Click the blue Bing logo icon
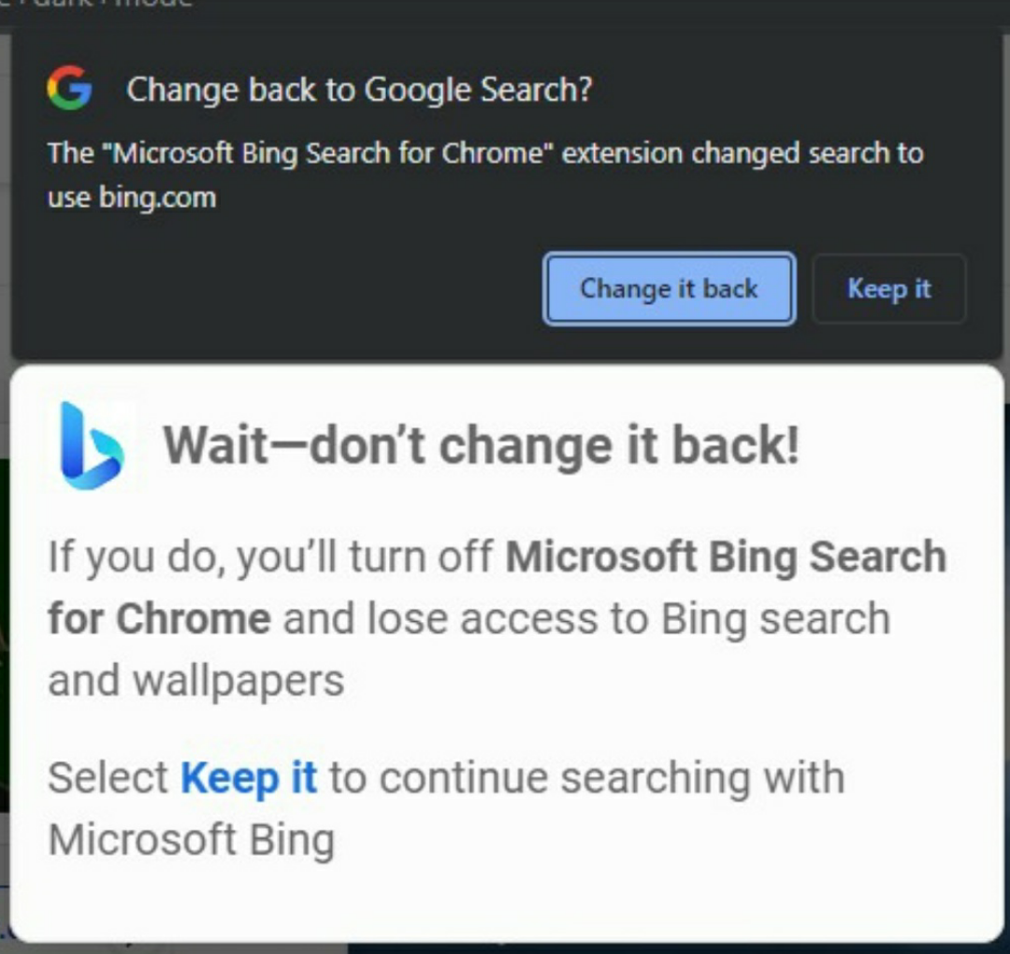This screenshot has width=1010, height=954. coord(91,445)
